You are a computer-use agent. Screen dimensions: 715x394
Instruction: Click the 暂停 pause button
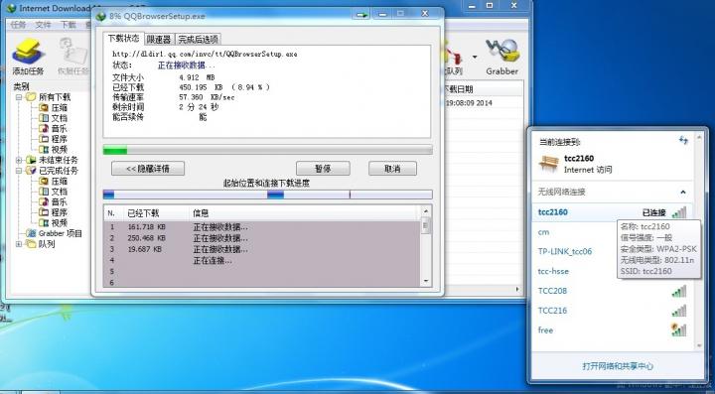point(323,169)
